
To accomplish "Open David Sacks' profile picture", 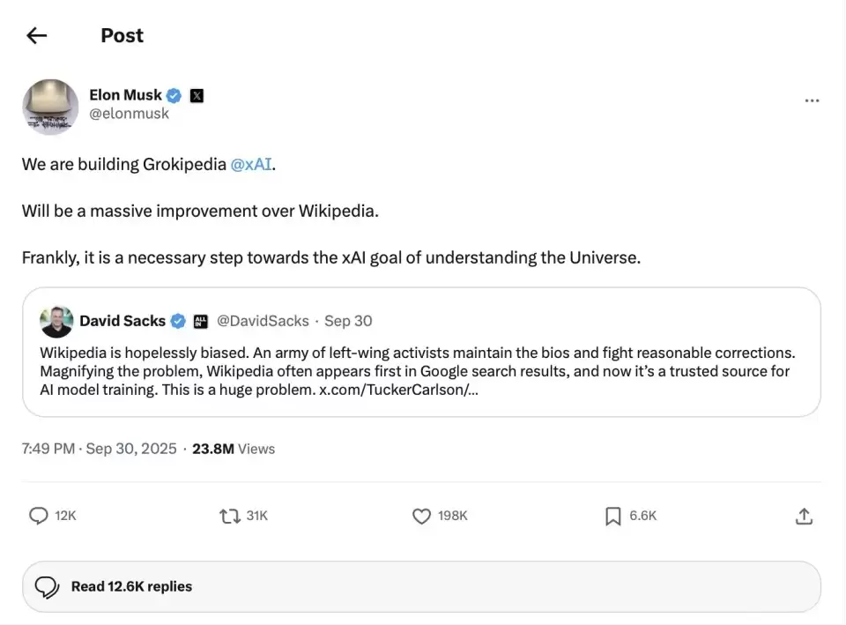I will pos(56,322).
